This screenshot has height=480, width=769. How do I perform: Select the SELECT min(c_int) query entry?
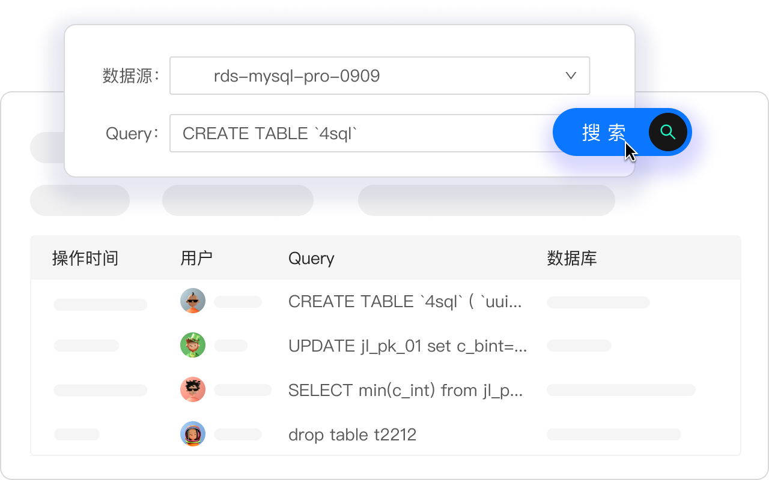click(406, 390)
